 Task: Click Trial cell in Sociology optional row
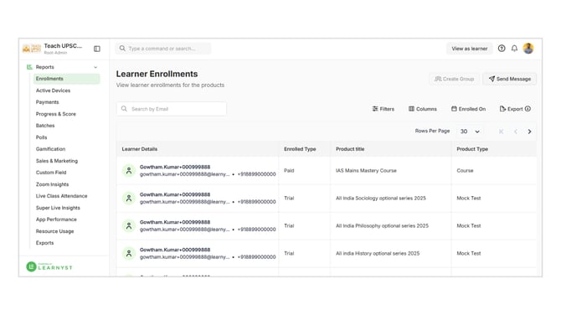(289, 199)
